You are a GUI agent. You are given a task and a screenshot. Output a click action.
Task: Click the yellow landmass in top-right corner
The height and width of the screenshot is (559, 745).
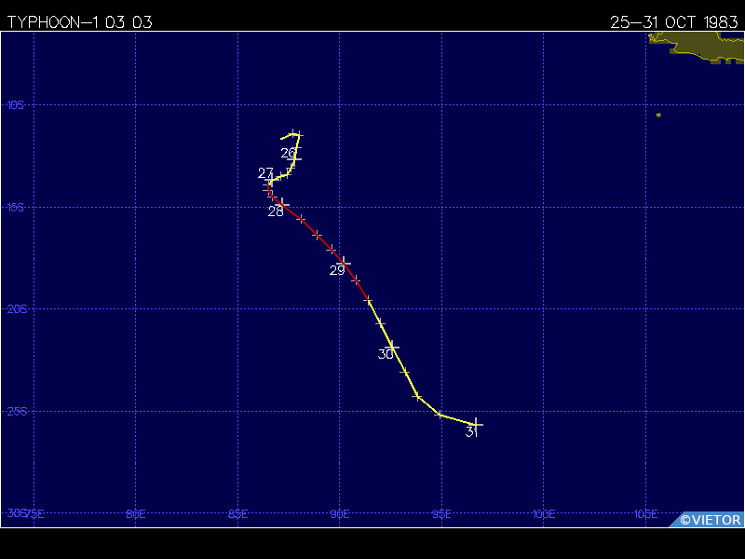(698, 45)
